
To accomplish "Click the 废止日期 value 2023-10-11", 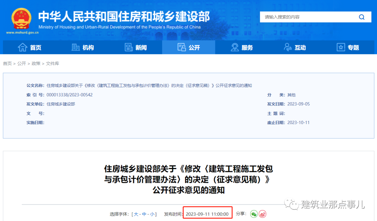I will pos(298,123).
